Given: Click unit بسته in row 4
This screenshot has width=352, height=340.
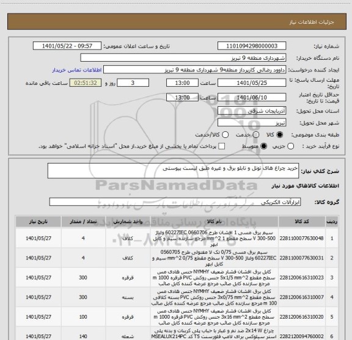Looking at the screenshot, I should click(x=128, y=297).
